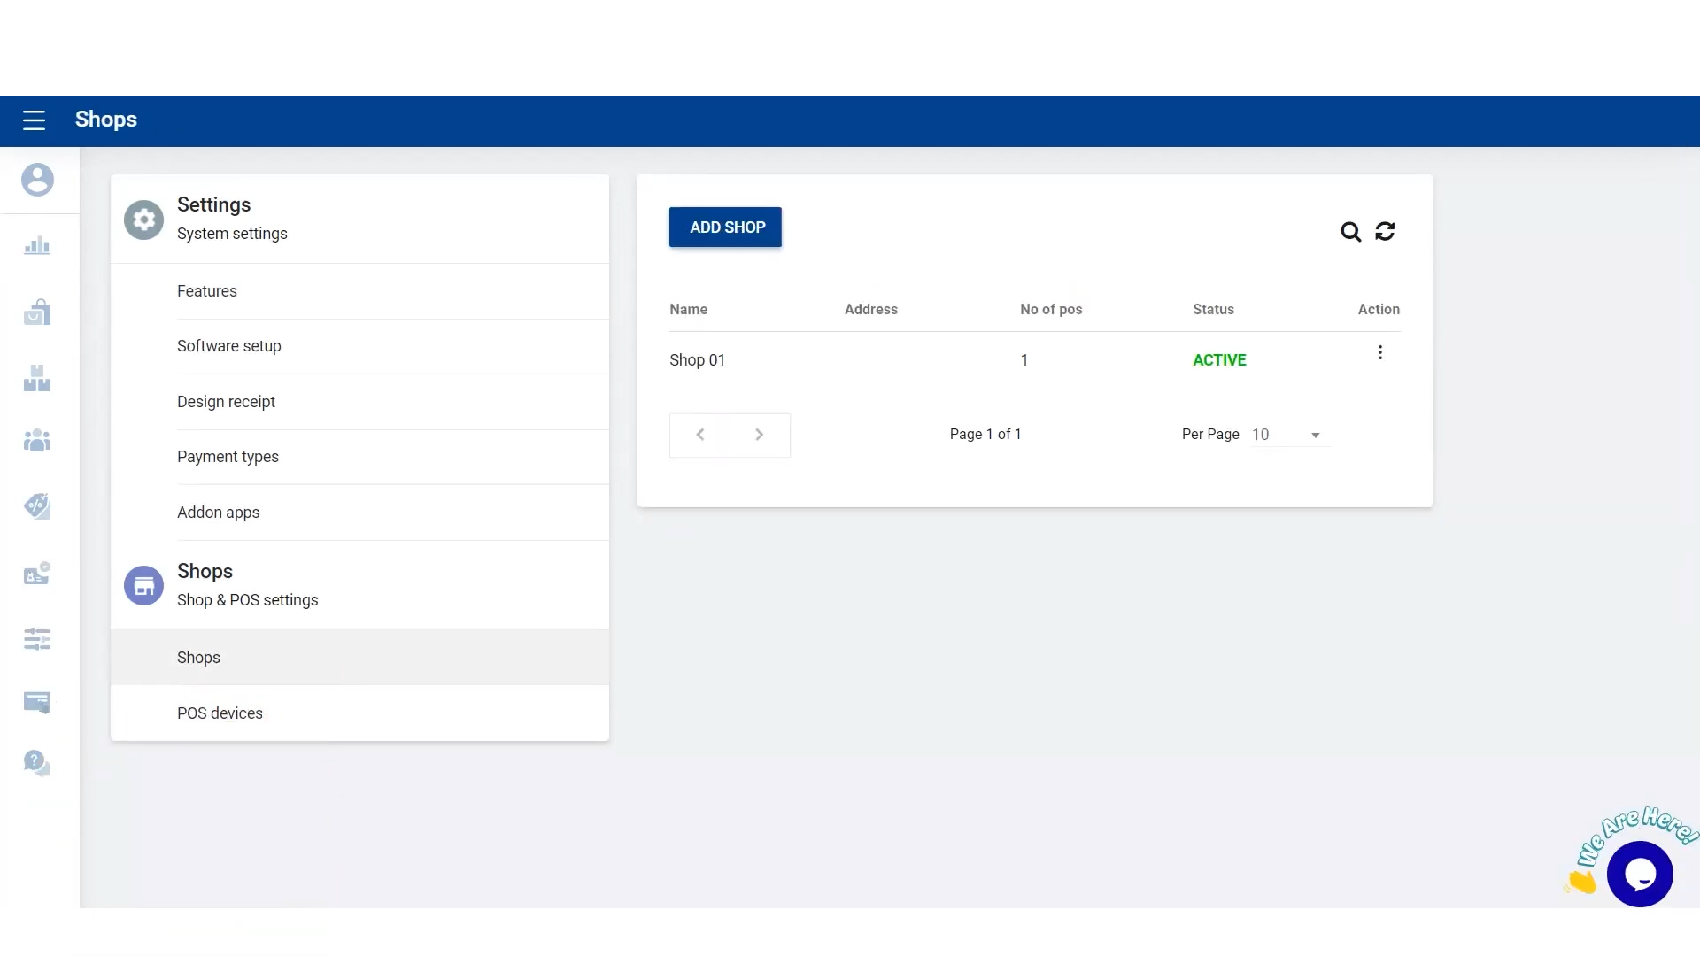Screen dimensions: 1700x956
Task: Open the shopping bag sales icon
Action: point(37,312)
